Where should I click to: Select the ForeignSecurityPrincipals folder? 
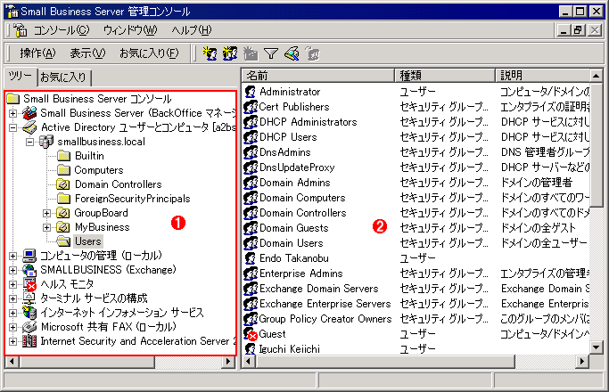click(133, 199)
